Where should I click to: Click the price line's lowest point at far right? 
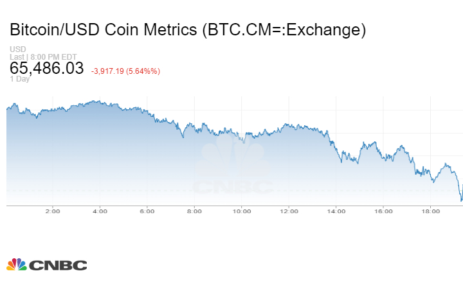(461, 200)
